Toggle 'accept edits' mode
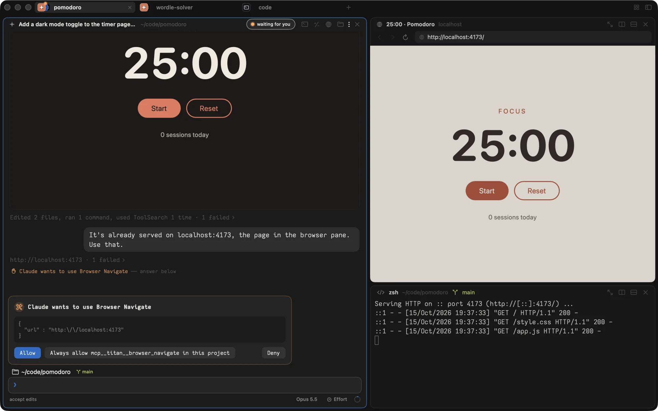The image size is (658, 411). click(23, 399)
